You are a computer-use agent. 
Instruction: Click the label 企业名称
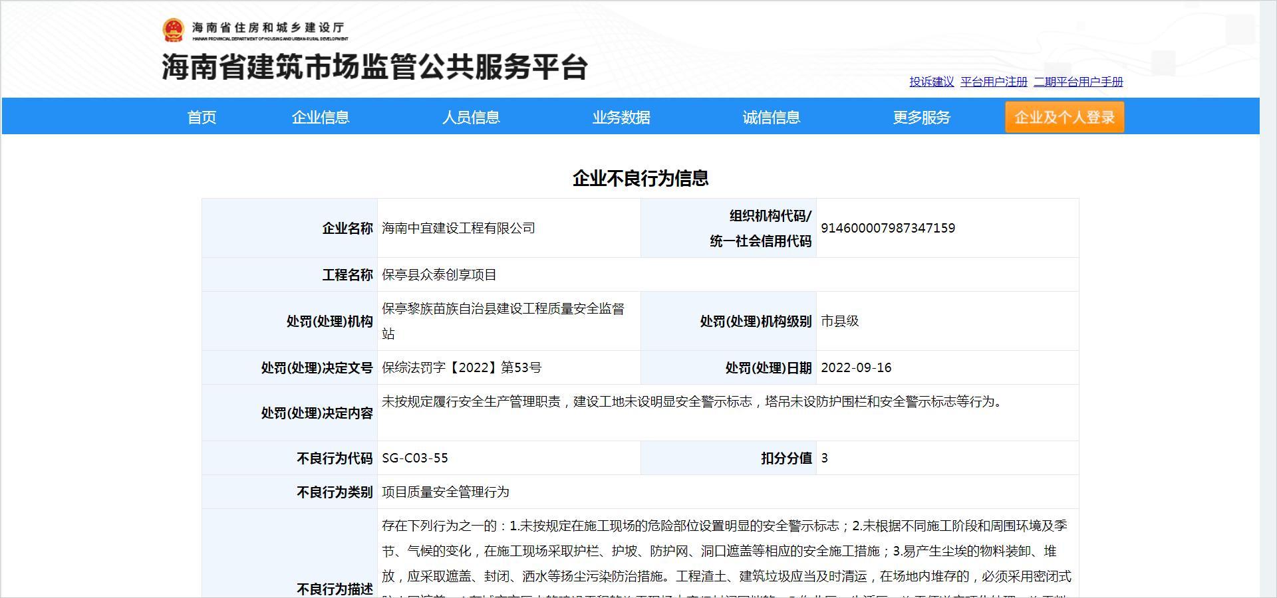coord(347,228)
